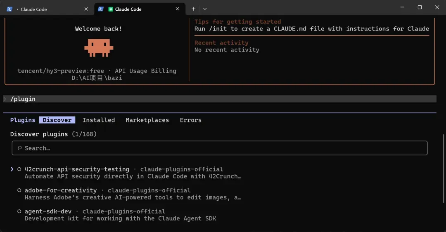The height and width of the screenshot is (232, 446).
Task: Close the active Claude Code tab
Action: (178, 9)
